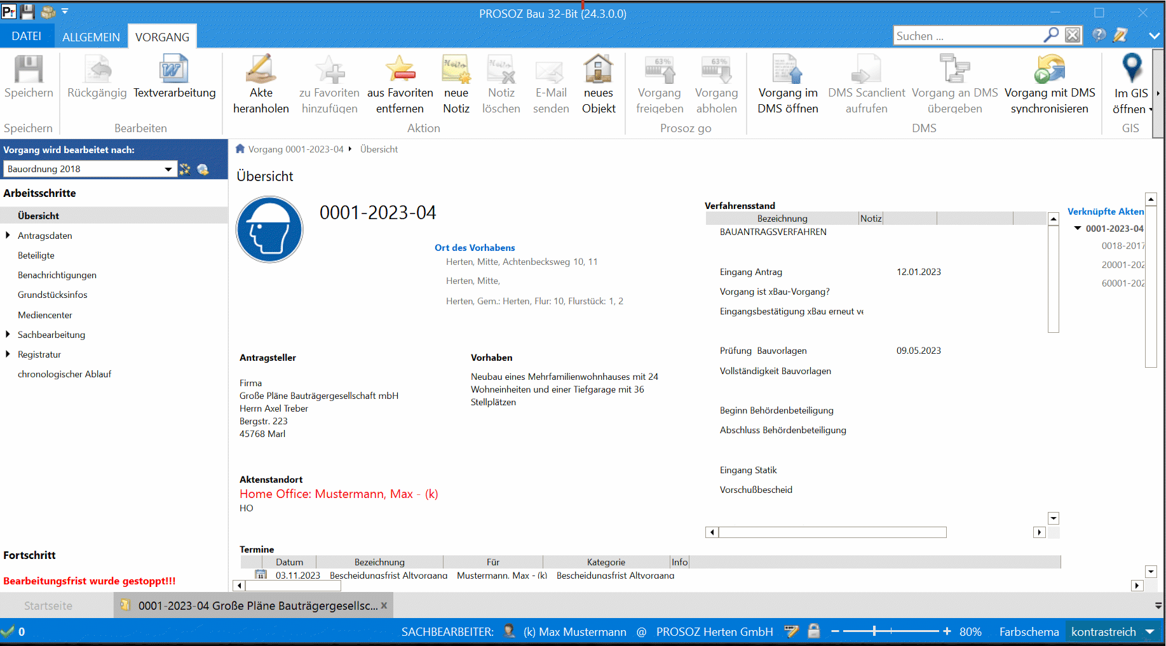Close the 0001-2023-04 document tab
The width and height of the screenshot is (1166, 646).
[x=384, y=605]
